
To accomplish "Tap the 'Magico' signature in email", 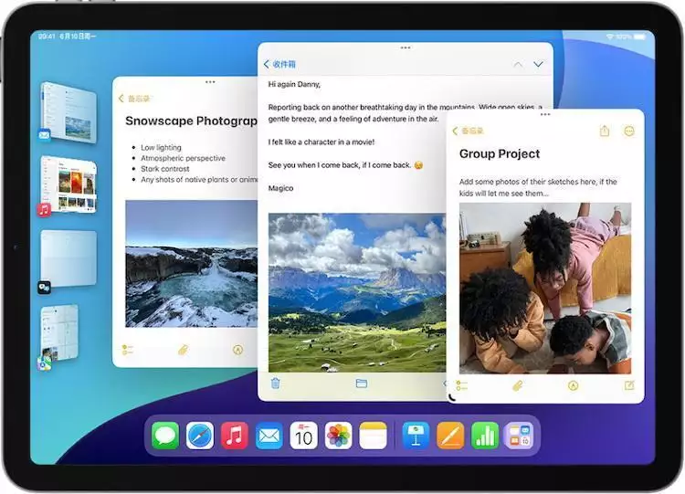I will point(280,188).
